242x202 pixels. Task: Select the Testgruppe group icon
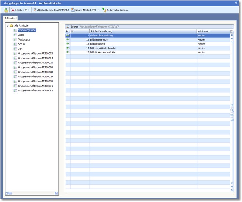[x=15, y=39]
